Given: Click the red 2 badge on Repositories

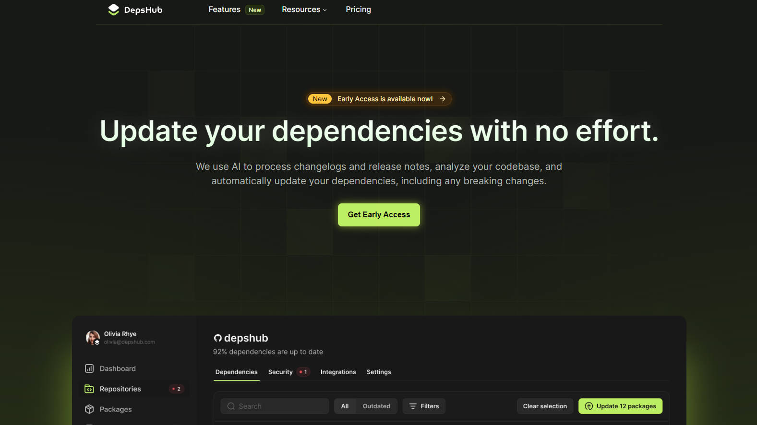Looking at the screenshot, I should [177, 389].
